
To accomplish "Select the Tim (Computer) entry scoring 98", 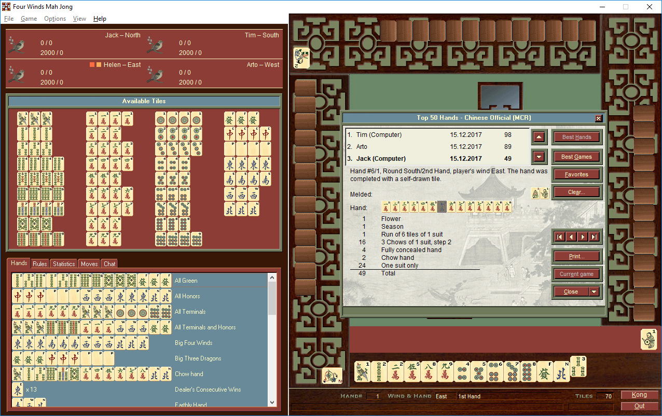I will [x=437, y=135].
